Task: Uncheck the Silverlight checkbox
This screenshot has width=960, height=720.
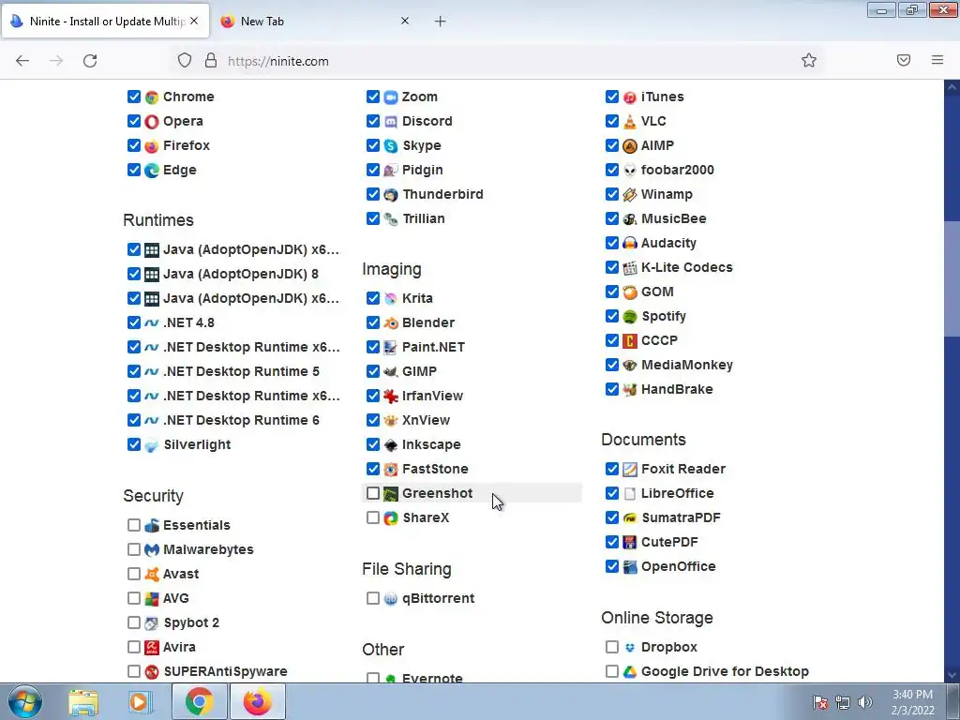Action: [134, 444]
